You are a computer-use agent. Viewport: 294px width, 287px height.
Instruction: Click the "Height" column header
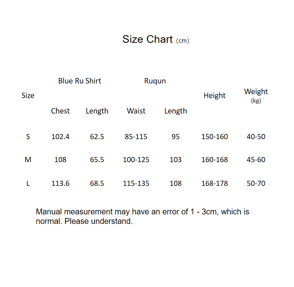tap(215, 96)
